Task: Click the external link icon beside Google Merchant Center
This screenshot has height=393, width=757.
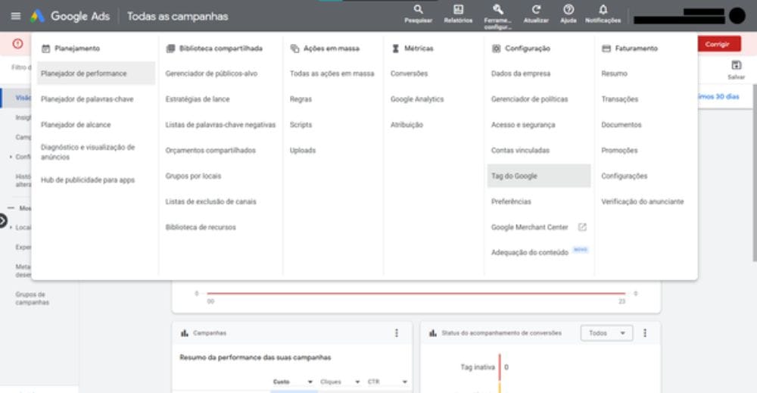Action: [582, 227]
